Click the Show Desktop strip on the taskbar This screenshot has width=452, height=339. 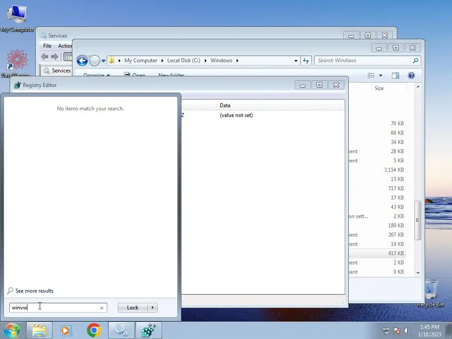point(449,330)
